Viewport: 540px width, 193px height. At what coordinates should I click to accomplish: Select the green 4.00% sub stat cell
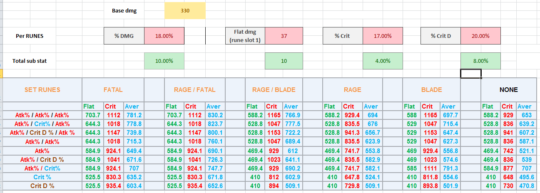(383, 61)
